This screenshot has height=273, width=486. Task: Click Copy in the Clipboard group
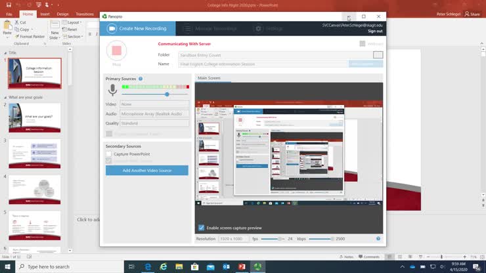pyautogui.click(x=22, y=30)
